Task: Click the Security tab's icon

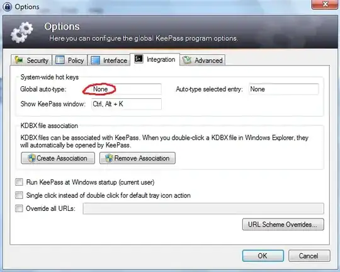Action: coord(19,60)
